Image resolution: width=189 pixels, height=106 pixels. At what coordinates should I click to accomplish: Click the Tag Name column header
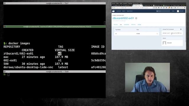[118, 29]
